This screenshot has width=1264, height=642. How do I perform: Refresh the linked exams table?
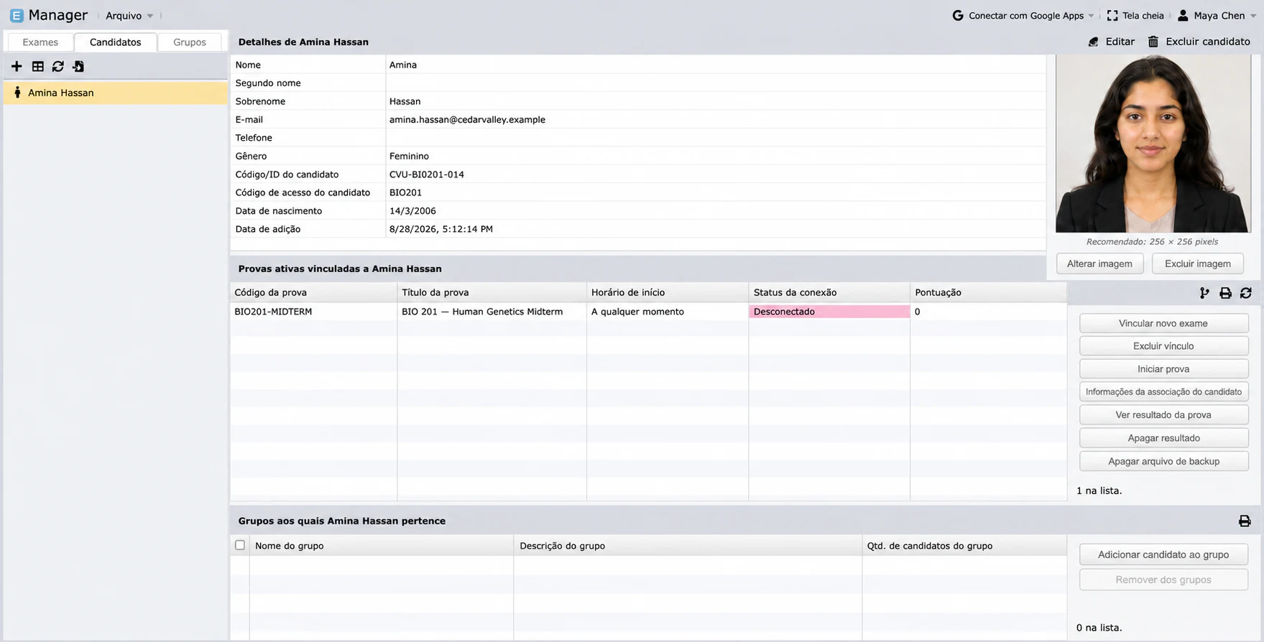click(1246, 293)
